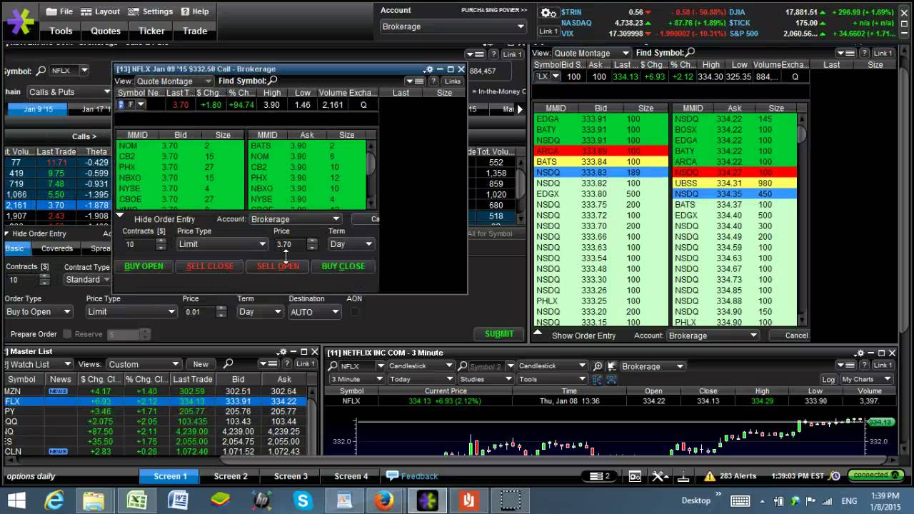
Task: Open Destination AUTO dropdown
Action: coord(314,312)
